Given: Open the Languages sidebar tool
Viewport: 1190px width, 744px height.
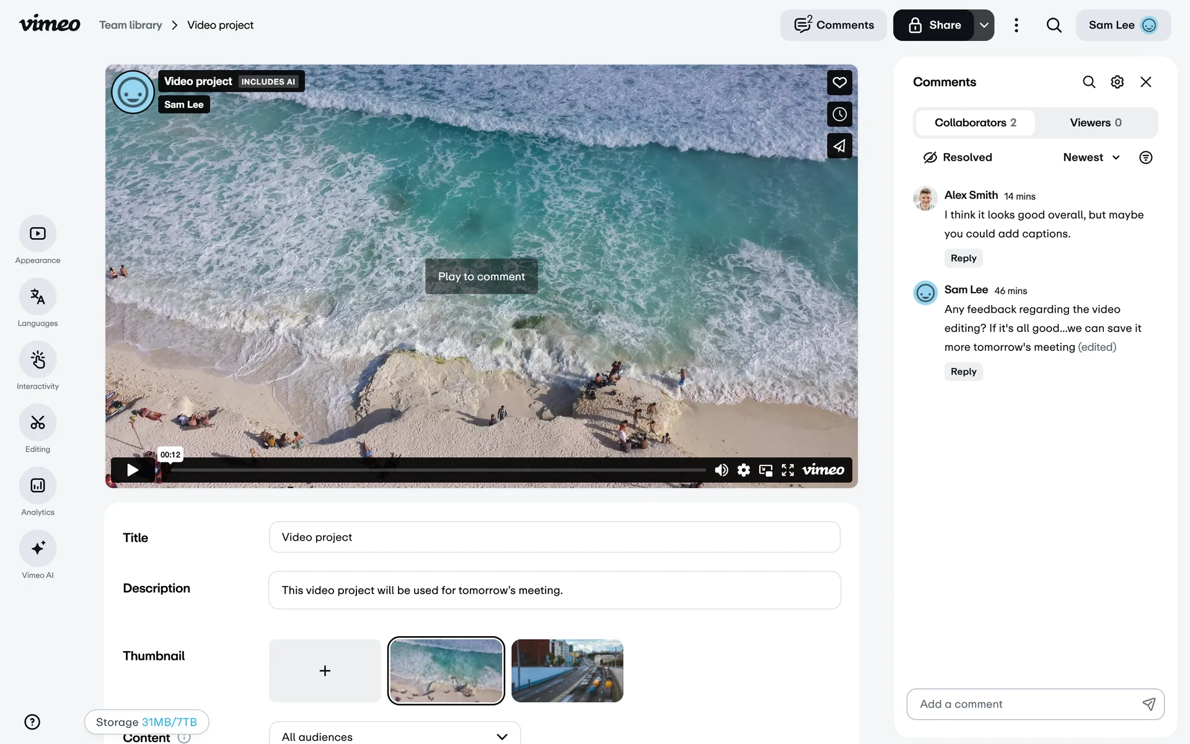Looking at the screenshot, I should pos(38,297).
